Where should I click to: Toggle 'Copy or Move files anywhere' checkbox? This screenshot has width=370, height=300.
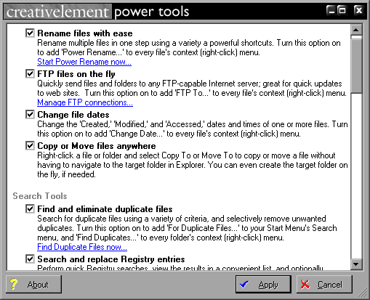coord(30,145)
